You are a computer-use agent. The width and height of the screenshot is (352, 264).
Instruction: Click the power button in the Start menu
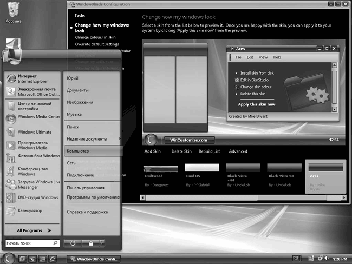[x=73, y=243]
